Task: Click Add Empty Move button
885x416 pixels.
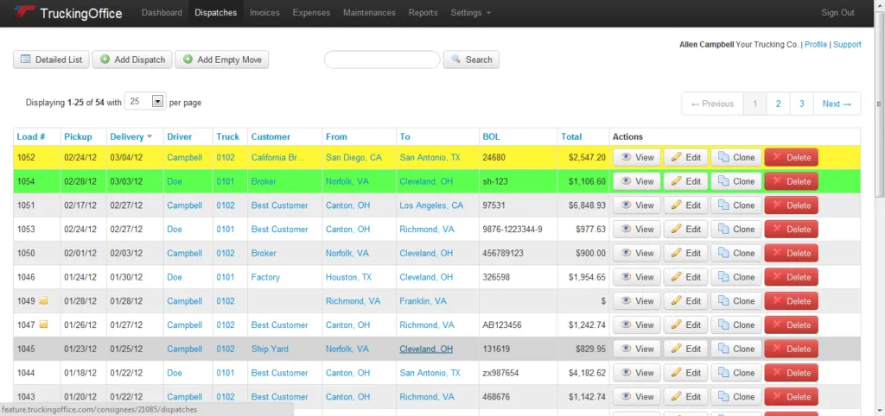Action: pyautogui.click(x=222, y=60)
